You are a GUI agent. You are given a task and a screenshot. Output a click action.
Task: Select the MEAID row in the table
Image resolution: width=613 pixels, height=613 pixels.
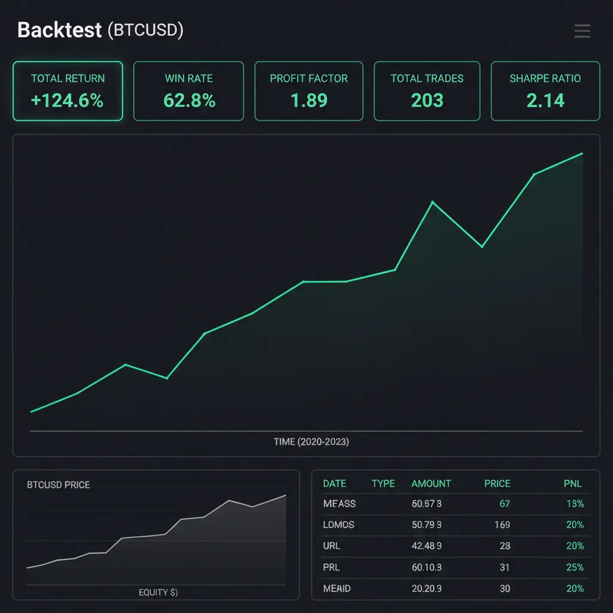point(456,588)
